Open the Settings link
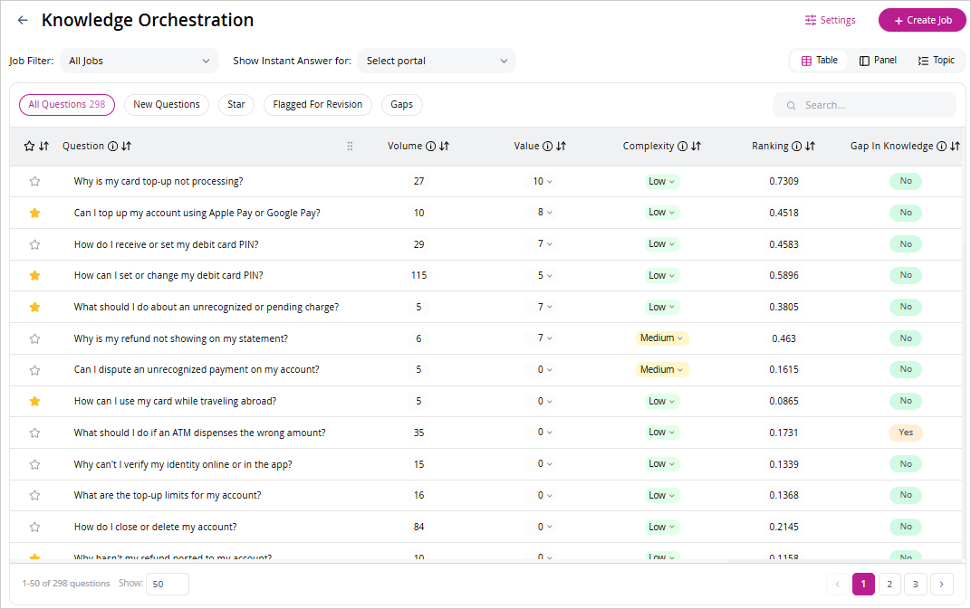The image size is (971, 609). tap(830, 21)
